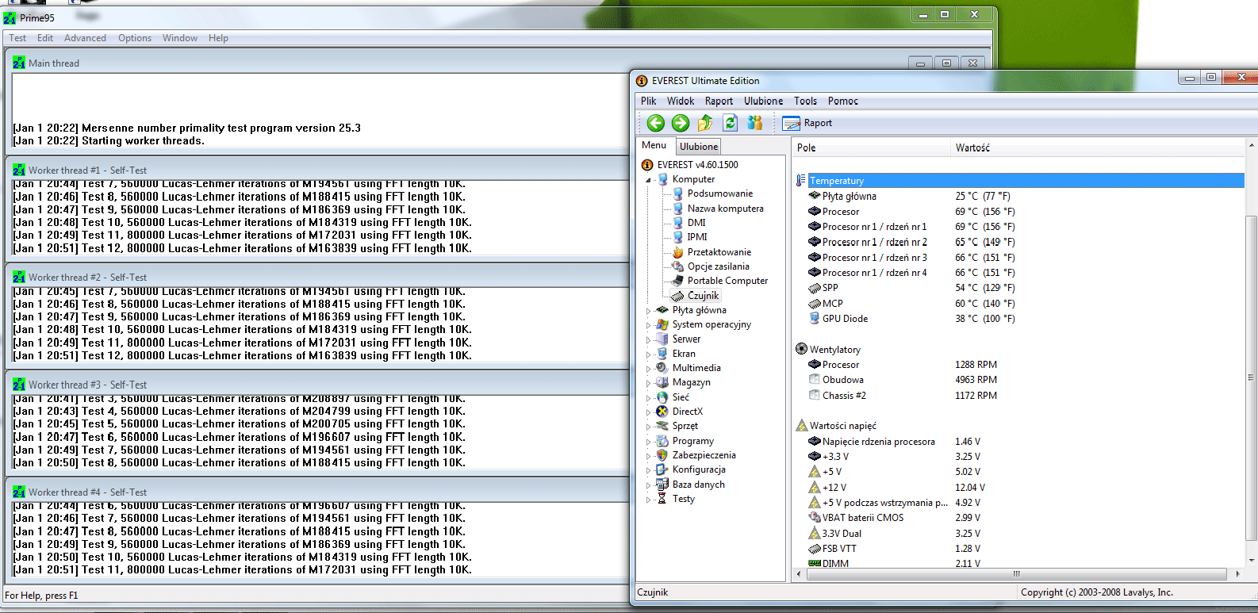Click the Sprzęt tree item icon
This screenshot has width=1258, height=613.
[662, 426]
